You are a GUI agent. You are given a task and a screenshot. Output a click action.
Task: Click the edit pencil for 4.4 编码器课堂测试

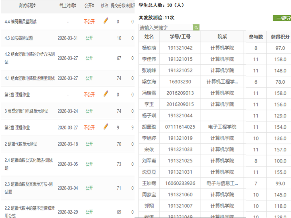pos(106,20)
